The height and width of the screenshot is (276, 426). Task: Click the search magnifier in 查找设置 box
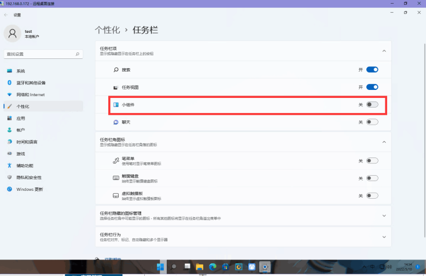click(77, 54)
